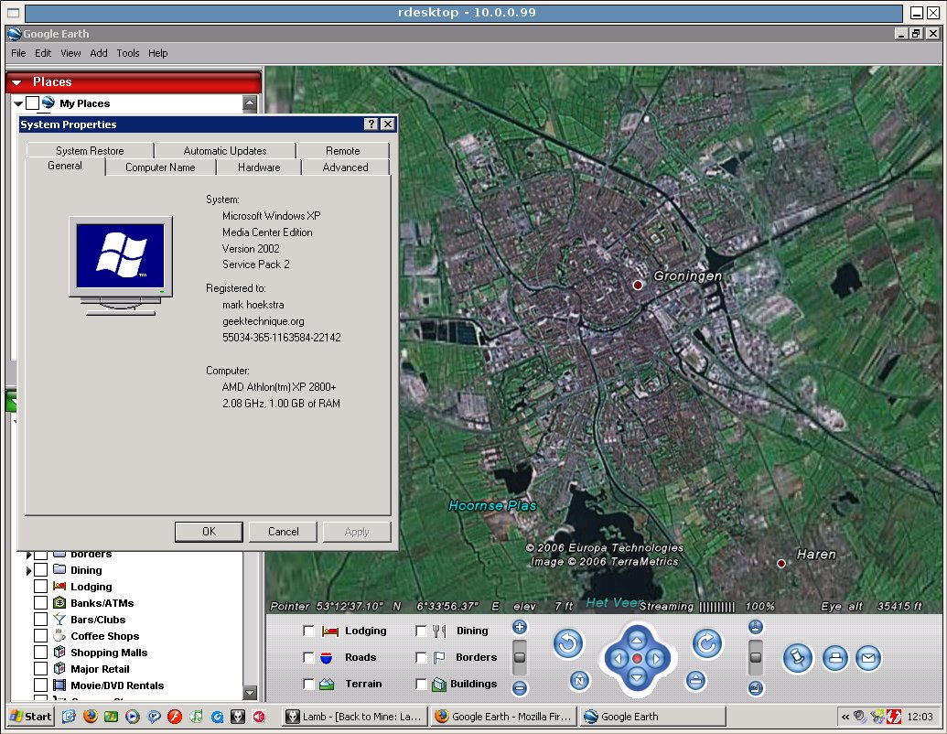This screenshot has width=947, height=734.
Task: Click the tilt button below the tilt slider
Action: [x=756, y=687]
